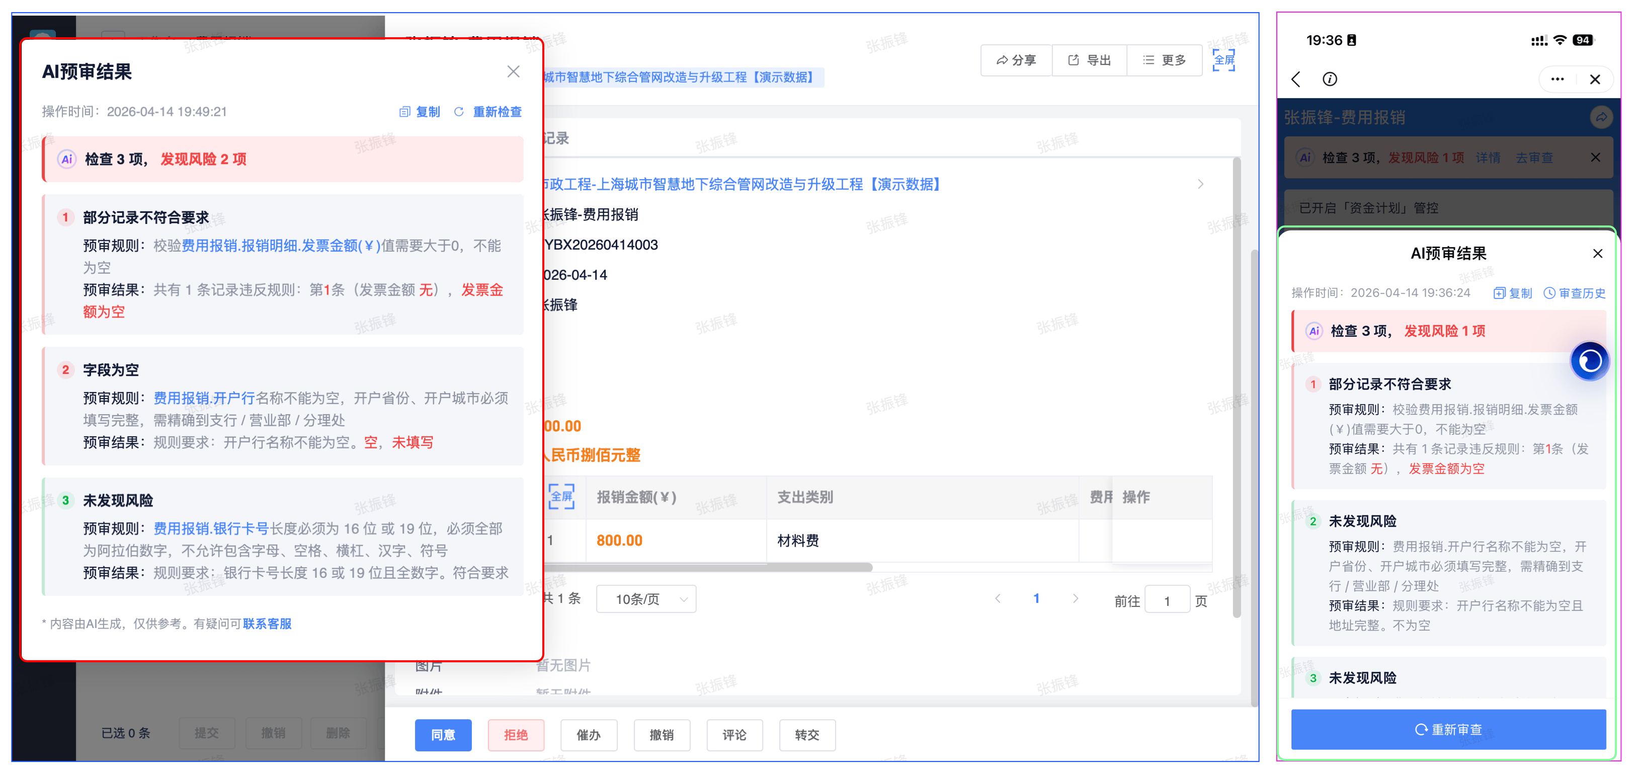Click 重新检查 refresh icon
Image resolution: width=1638 pixels, height=773 pixels.
pyautogui.click(x=459, y=112)
